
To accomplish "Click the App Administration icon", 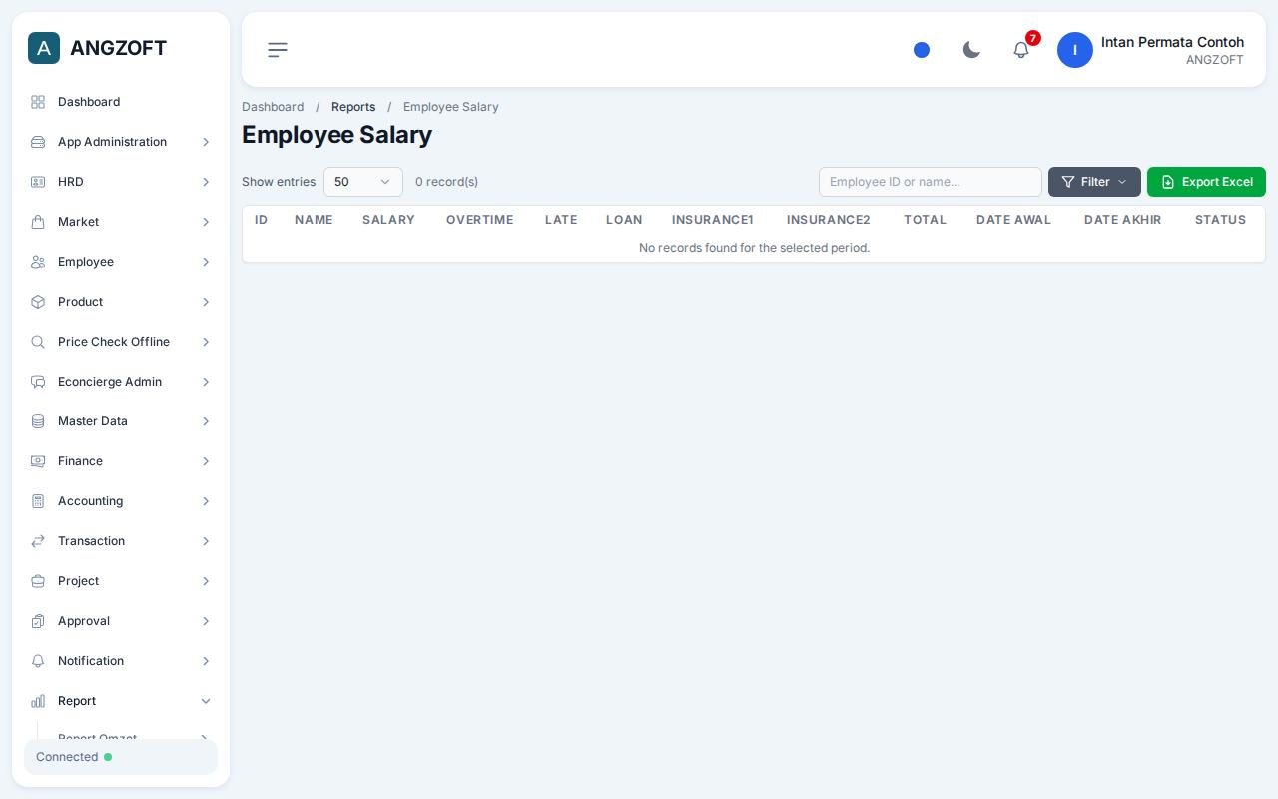I will pos(38,142).
